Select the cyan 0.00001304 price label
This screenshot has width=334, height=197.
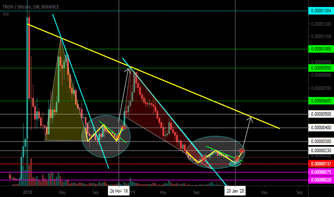point(321,11)
